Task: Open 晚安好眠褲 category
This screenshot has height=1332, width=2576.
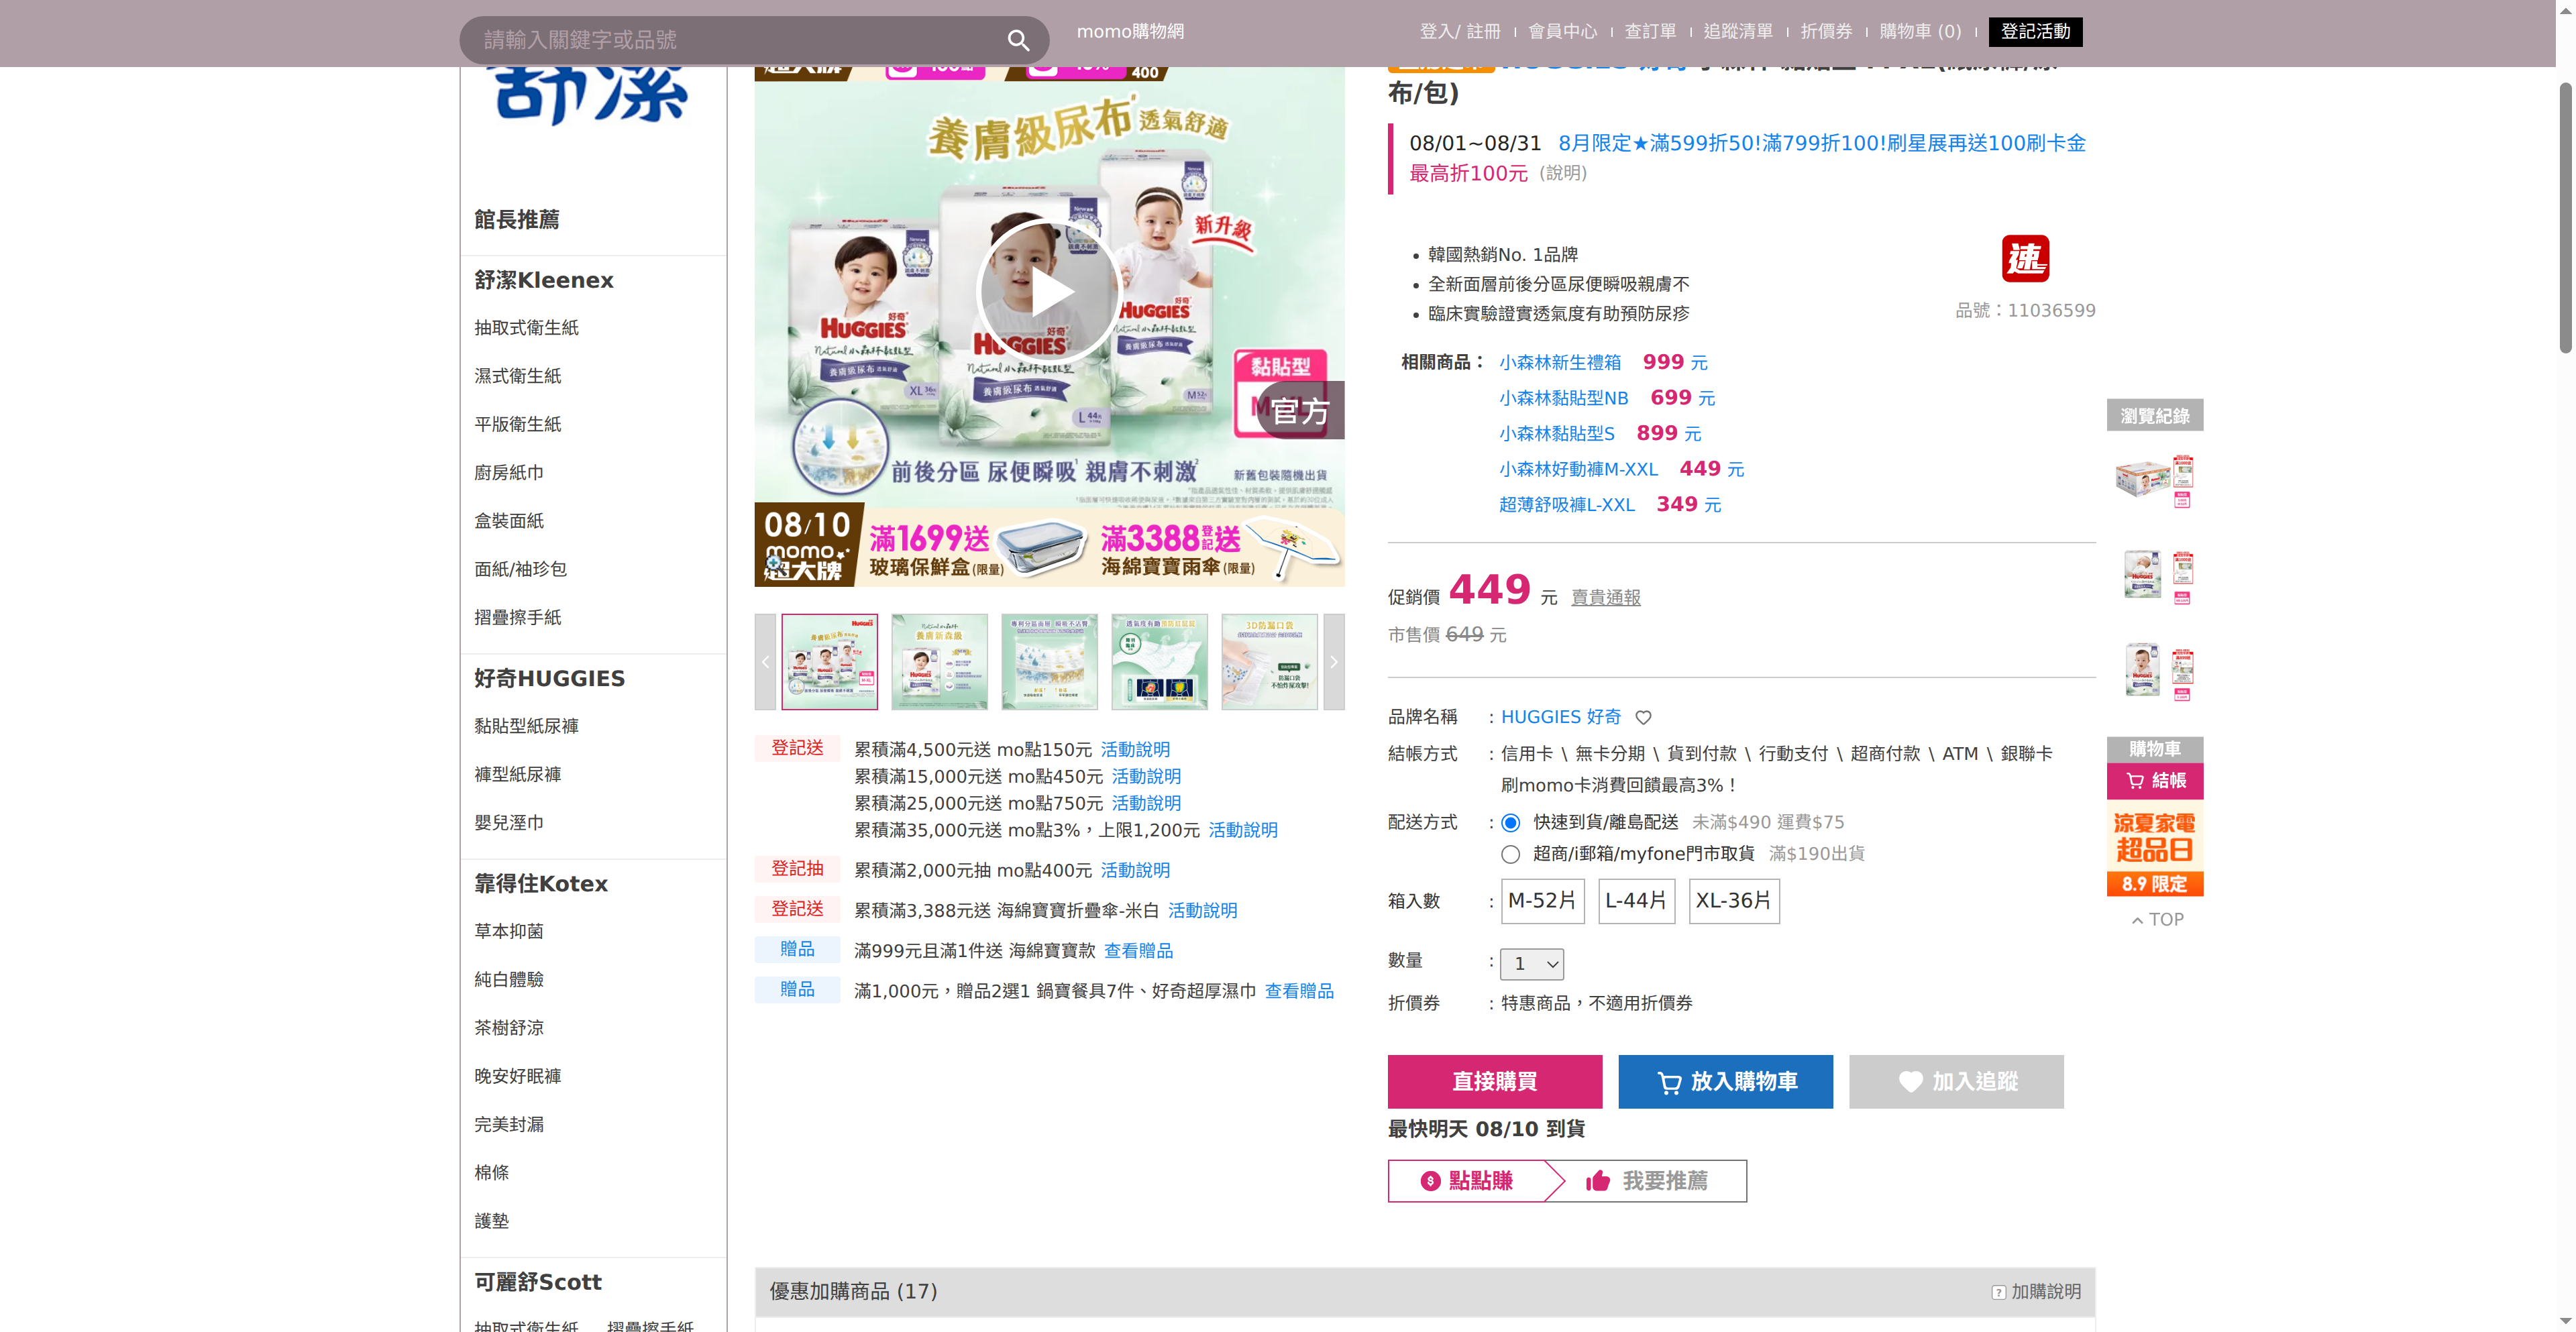Action: tap(518, 1076)
